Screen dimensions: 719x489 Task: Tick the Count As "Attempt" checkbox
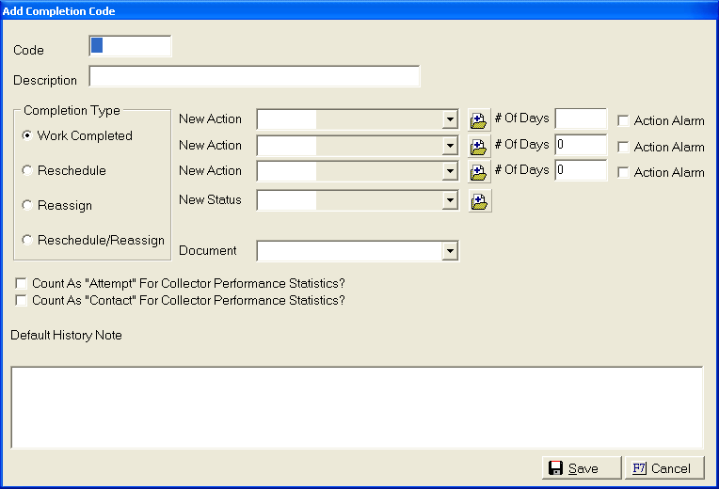(21, 283)
